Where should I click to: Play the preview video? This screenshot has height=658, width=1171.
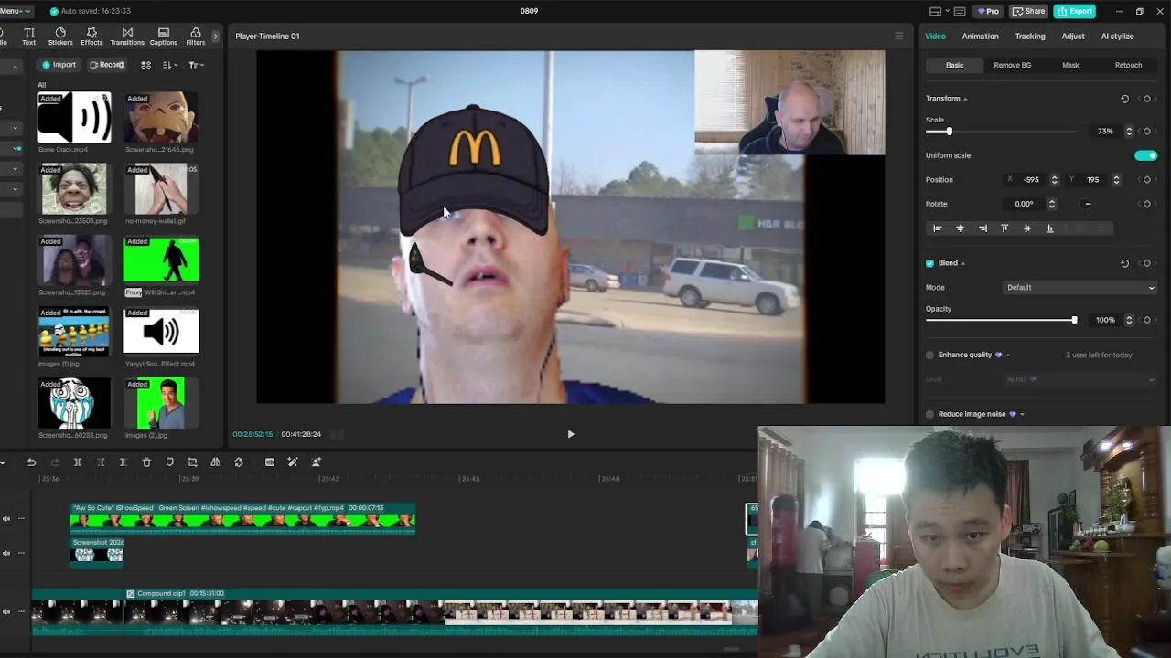(x=571, y=435)
